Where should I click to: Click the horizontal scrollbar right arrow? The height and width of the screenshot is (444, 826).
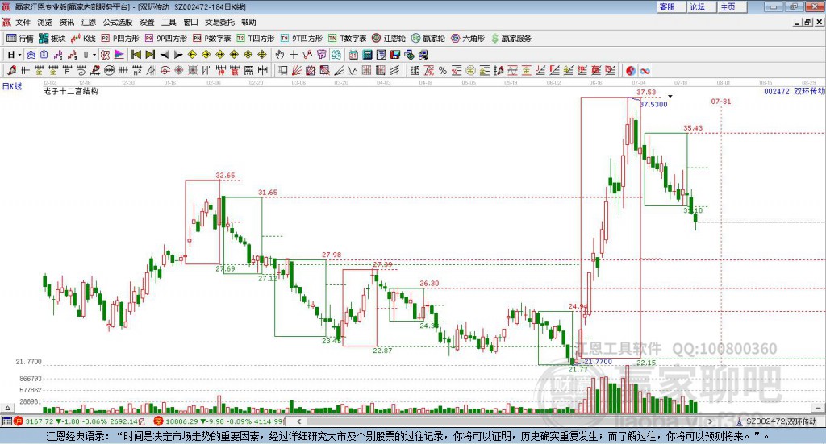point(710,421)
